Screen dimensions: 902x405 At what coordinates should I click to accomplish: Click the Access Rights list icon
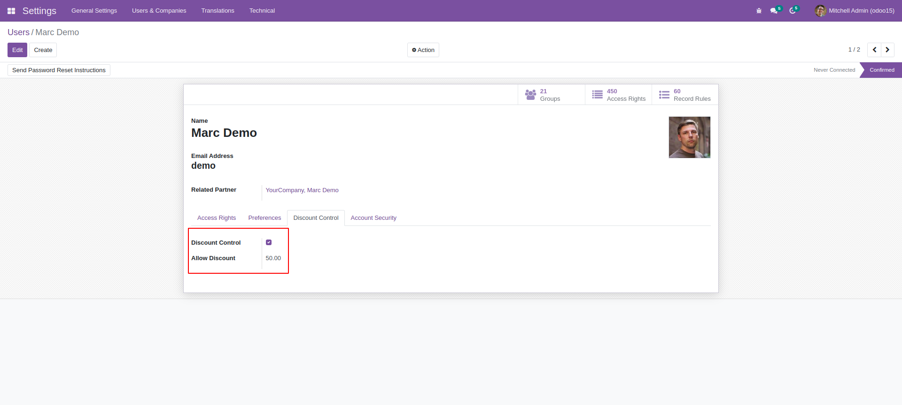(x=597, y=95)
